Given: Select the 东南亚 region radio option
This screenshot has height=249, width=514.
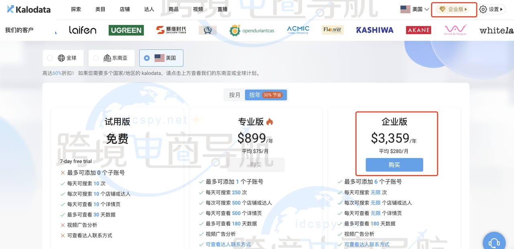Looking at the screenshot, I should pos(96,58).
